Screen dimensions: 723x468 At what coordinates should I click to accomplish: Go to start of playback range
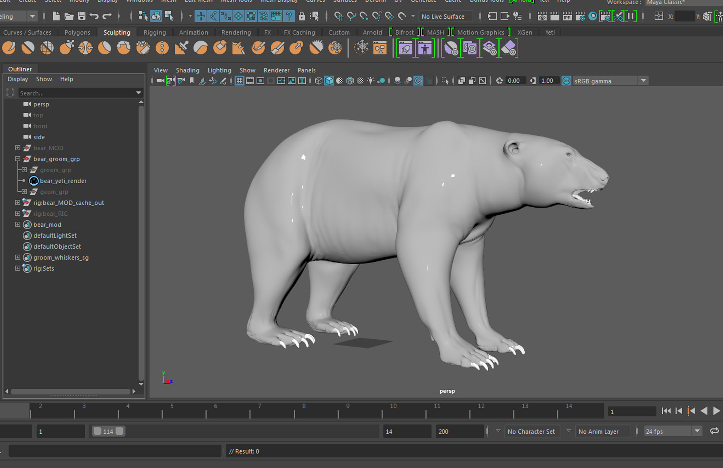[x=666, y=411]
